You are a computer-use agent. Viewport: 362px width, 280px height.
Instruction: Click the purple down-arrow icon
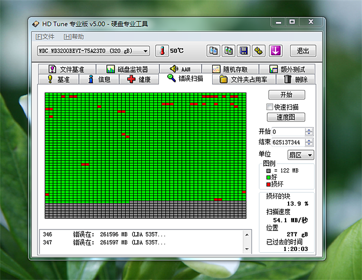point(276,50)
